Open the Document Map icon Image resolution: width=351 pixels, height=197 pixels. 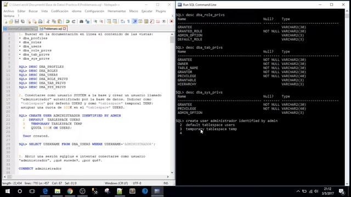pyautogui.click(x=146, y=21)
